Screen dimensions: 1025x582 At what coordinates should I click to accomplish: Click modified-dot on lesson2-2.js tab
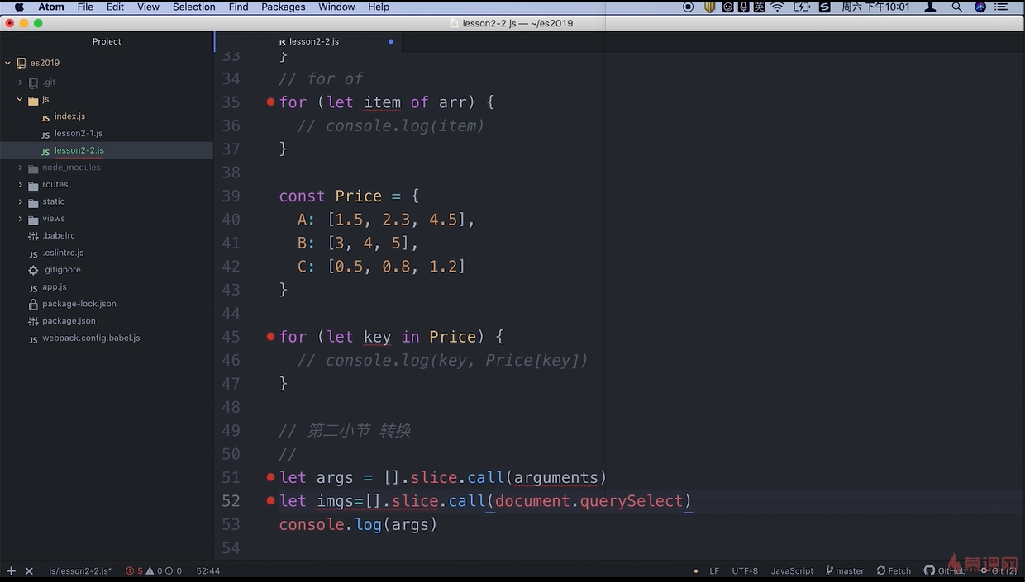pos(391,41)
